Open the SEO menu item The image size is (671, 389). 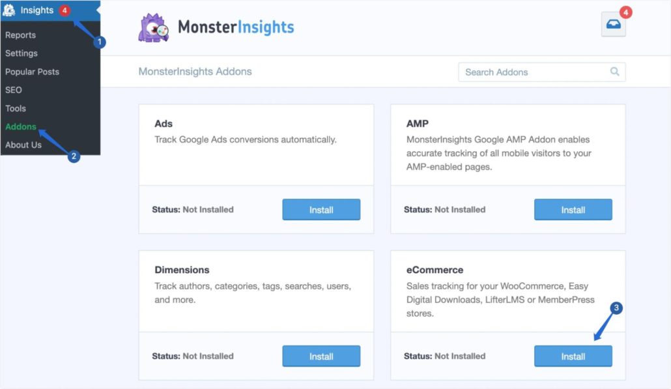(x=13, y=90)
